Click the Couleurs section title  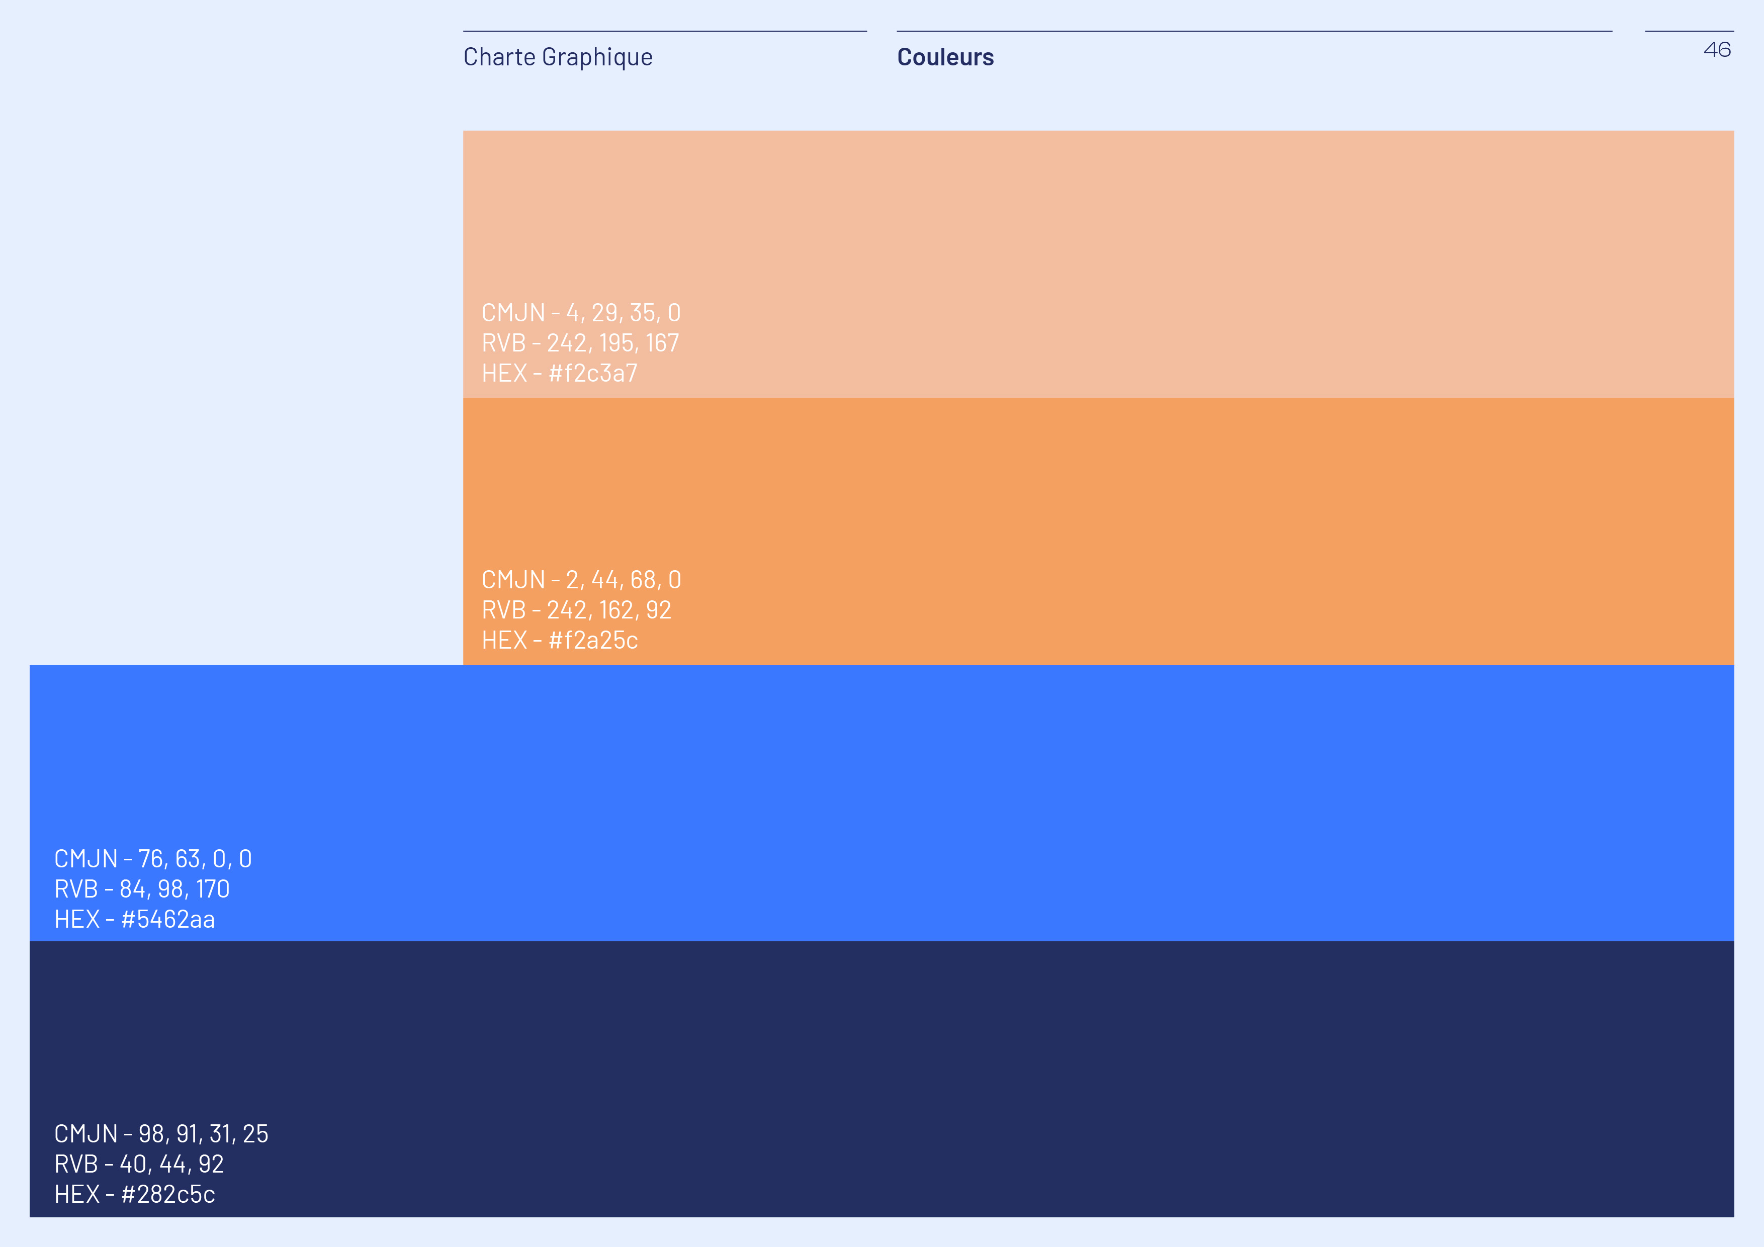coord(945,57)
